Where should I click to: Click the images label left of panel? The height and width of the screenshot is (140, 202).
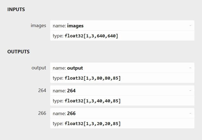click(x=38, y=25)
